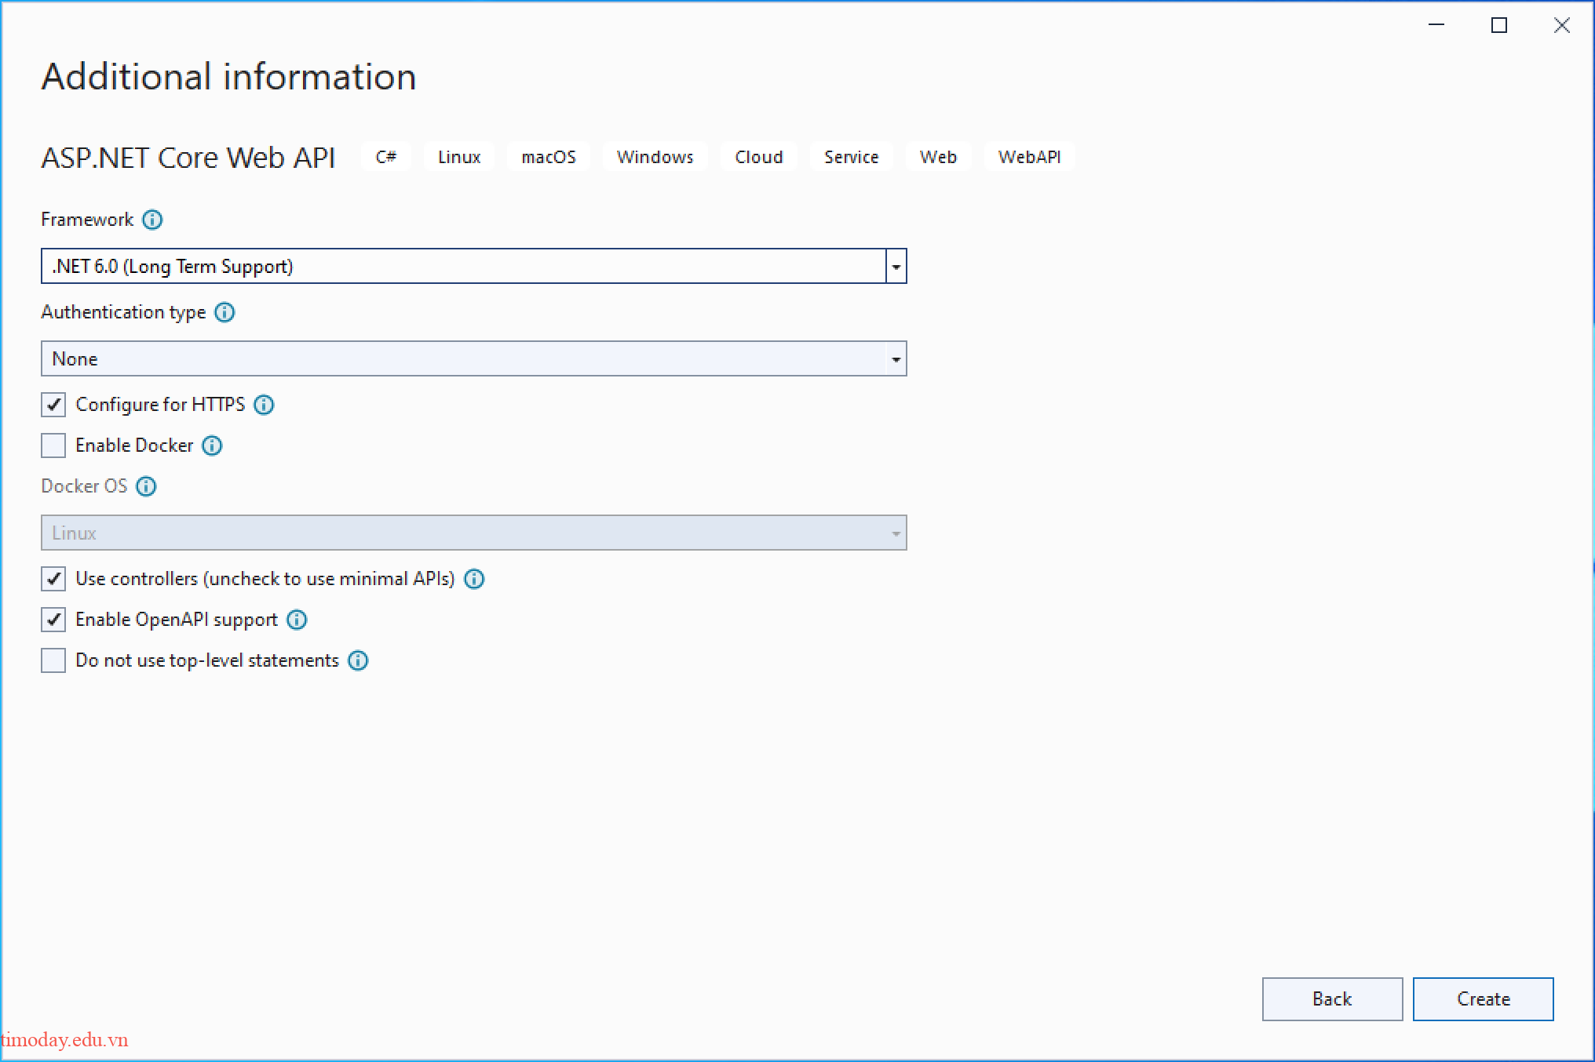
Task: Click the Docker OS info icon
Action: pos(146,486)
